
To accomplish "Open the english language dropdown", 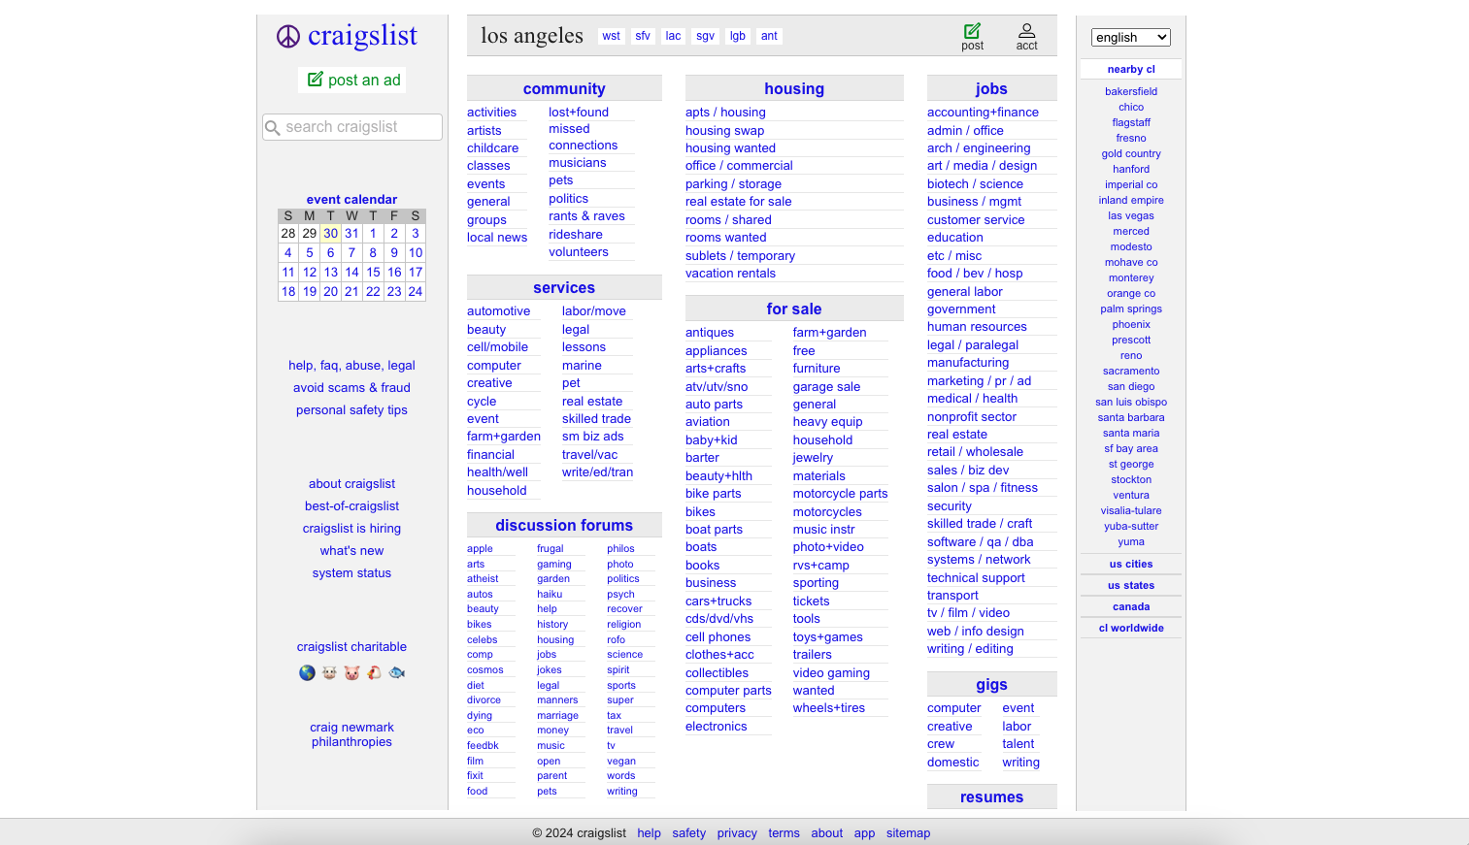I will click(x=1131, y=37).
